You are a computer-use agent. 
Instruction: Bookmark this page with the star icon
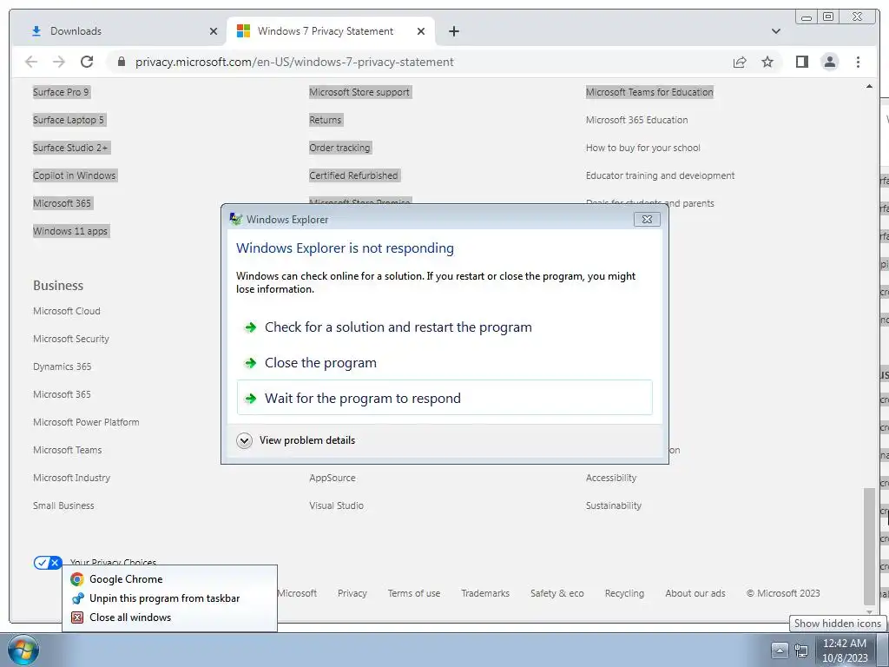click(x=767, y=62)
